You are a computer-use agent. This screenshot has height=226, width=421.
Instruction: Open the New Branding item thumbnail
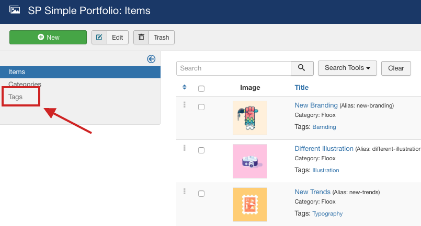[249, 118]
